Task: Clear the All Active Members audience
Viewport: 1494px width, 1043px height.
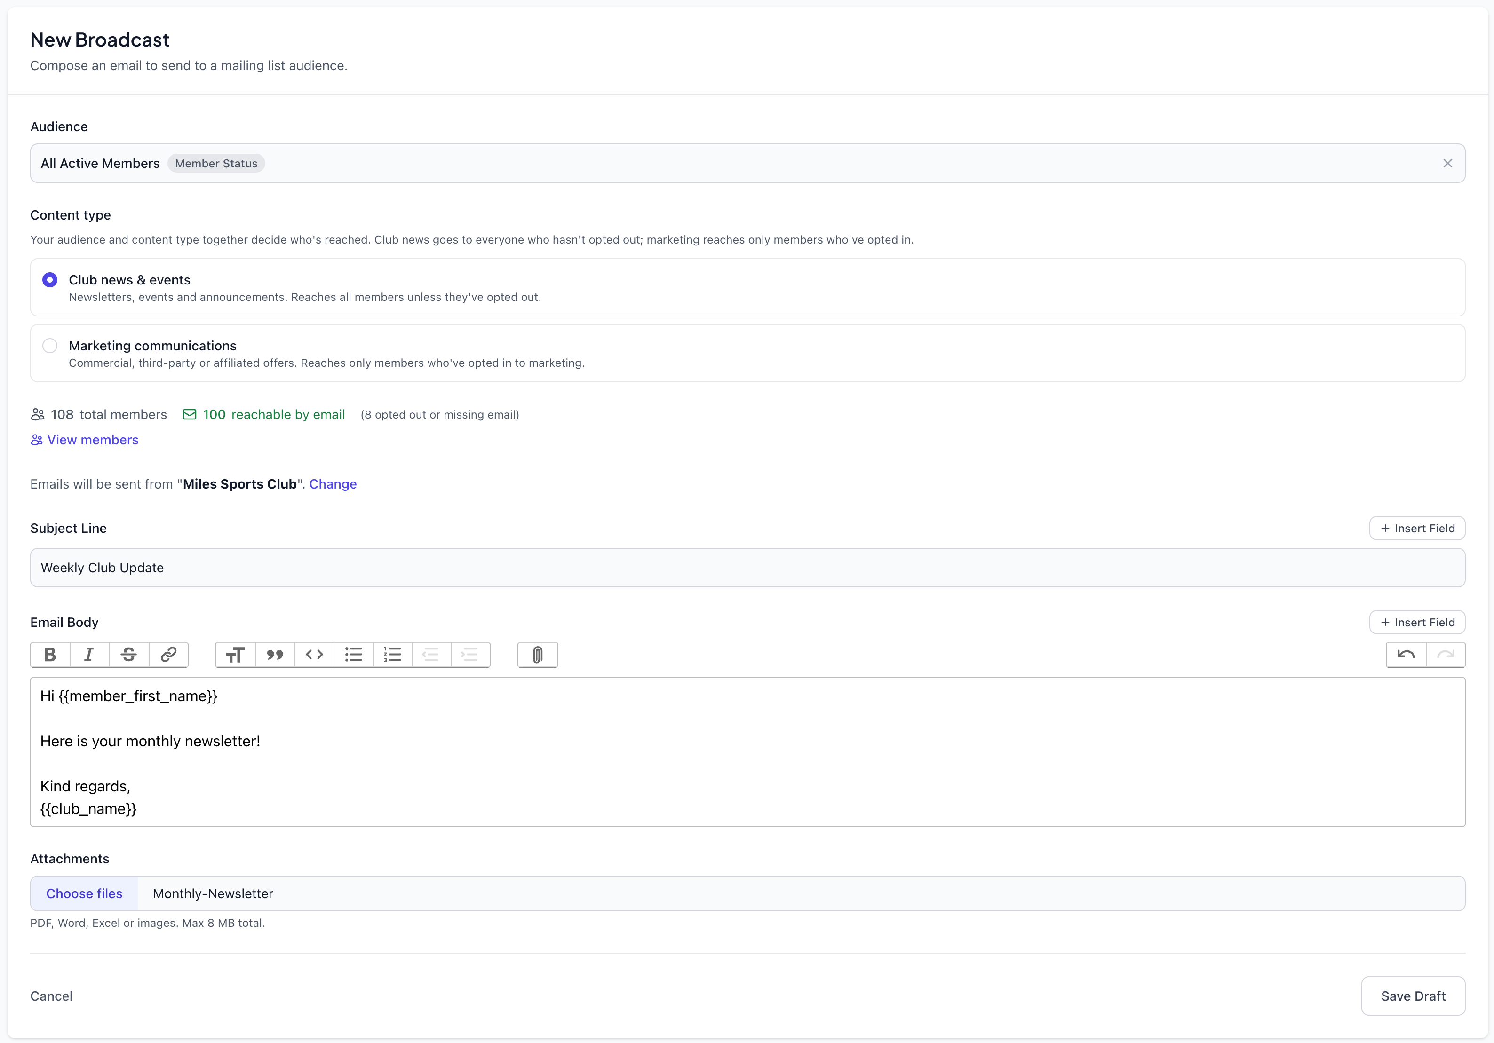Action: [x=1448, y=163]
